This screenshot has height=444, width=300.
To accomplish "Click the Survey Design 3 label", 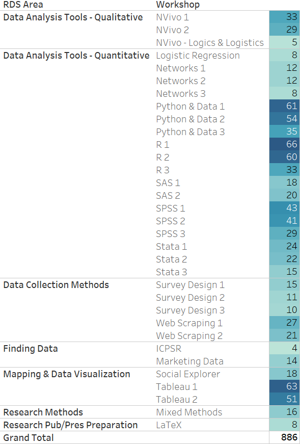I will tap(190, 310).
